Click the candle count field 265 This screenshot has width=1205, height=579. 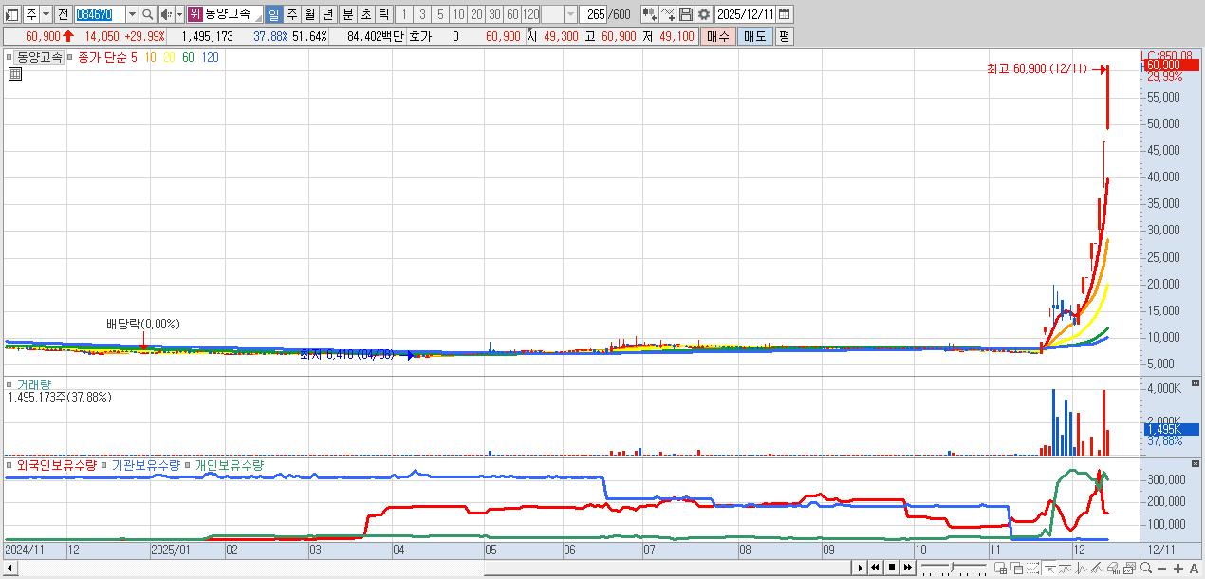pyautogui.click(x=594, y=14)
